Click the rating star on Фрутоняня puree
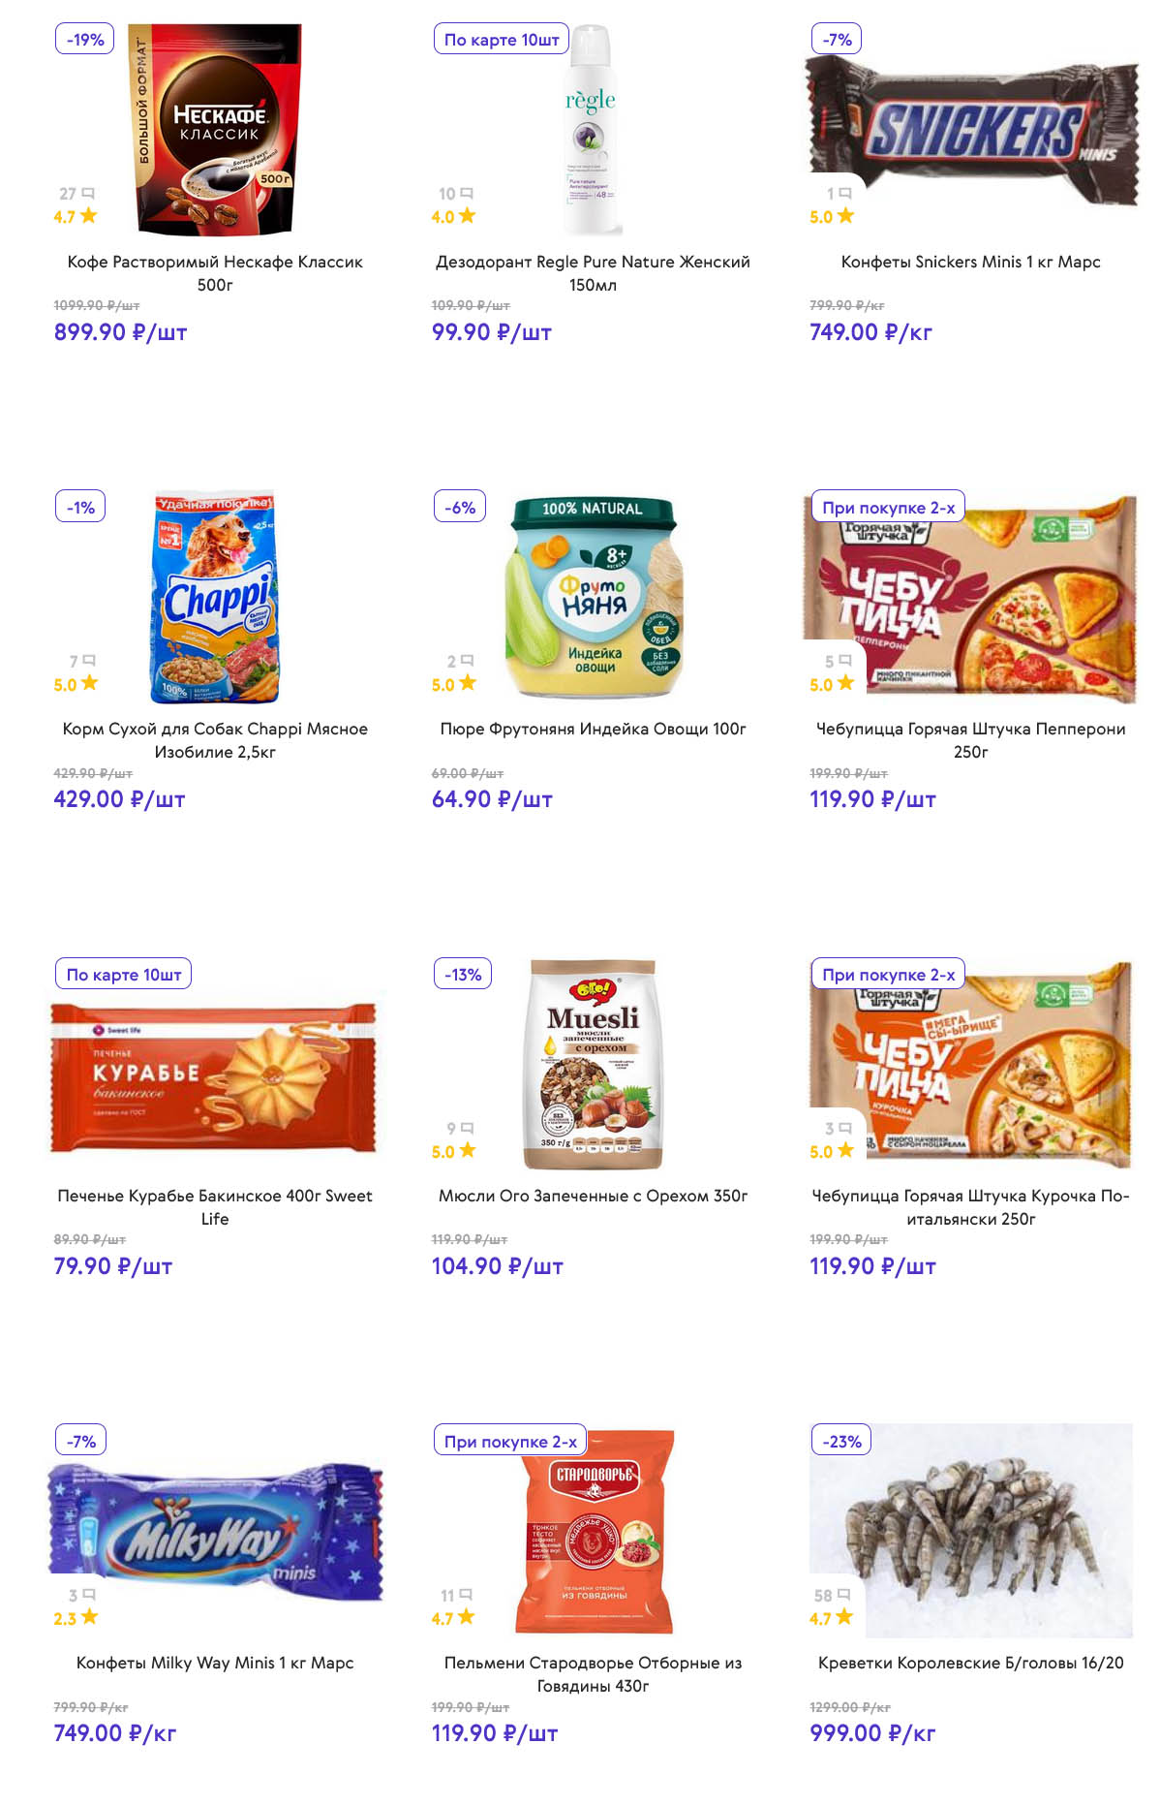1160x1806 pixels. click(468, 683)
